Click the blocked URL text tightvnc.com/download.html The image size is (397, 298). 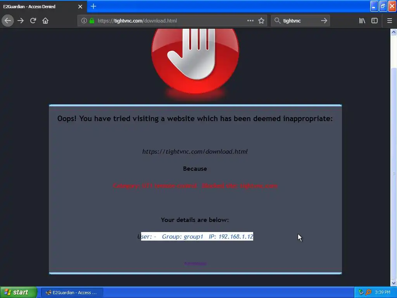pos(195,152)
